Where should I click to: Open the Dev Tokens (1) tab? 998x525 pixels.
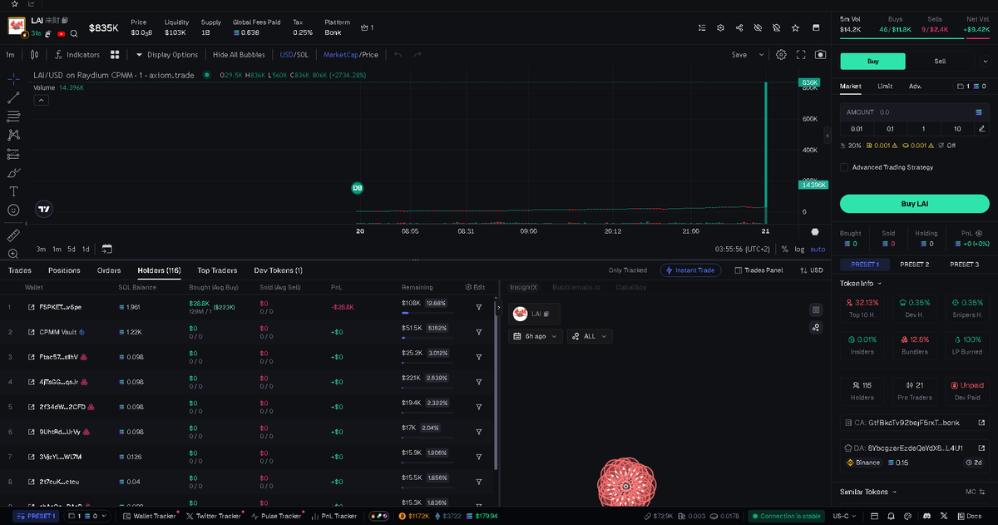279,270
